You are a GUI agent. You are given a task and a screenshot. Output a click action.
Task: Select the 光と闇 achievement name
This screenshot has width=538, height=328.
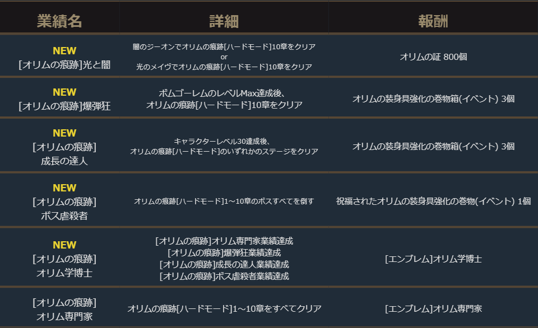tap(64, 65)
